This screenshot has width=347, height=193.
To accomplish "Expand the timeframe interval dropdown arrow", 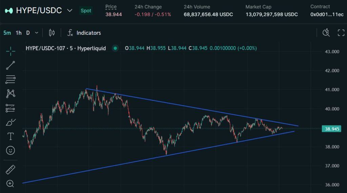I will pos(37,33).
